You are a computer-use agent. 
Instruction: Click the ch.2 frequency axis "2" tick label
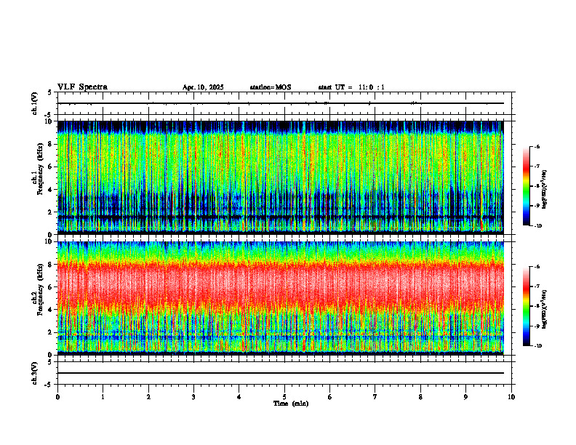pyautogui.click(x=51, y=332)
